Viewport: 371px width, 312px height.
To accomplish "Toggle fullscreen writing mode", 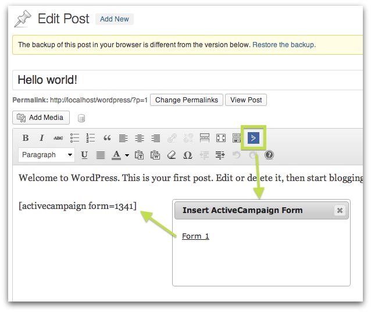I will (x=221, y=138).
